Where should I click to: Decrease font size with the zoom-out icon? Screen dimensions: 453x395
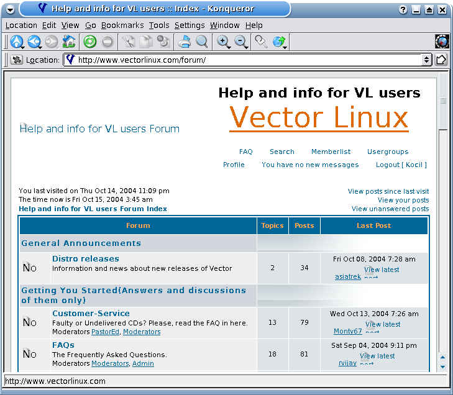click(x=240, y=42)
